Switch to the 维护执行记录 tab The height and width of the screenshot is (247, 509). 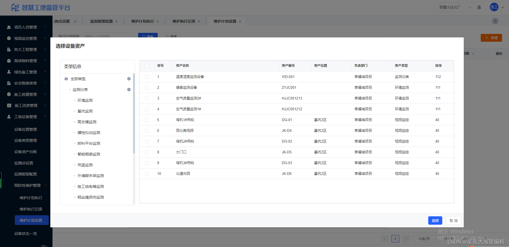184,21
